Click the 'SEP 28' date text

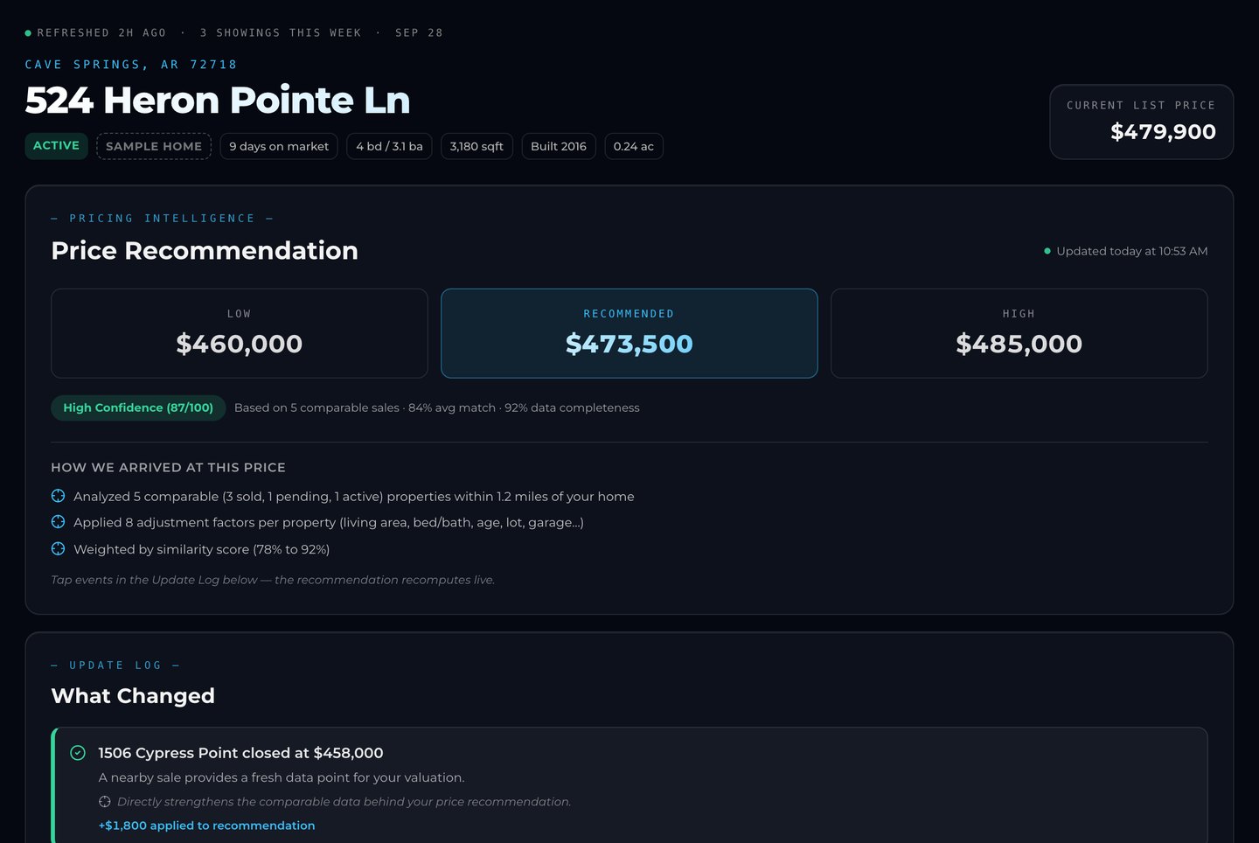419,33
